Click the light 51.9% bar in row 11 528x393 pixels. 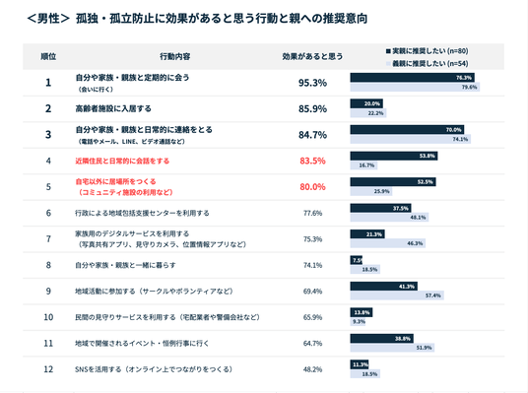click(392, 348)
